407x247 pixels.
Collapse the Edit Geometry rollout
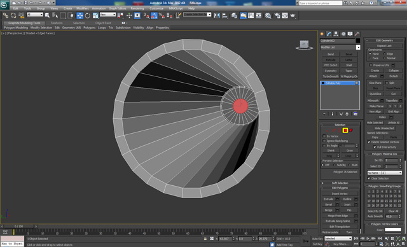click(x=384, y=41)
